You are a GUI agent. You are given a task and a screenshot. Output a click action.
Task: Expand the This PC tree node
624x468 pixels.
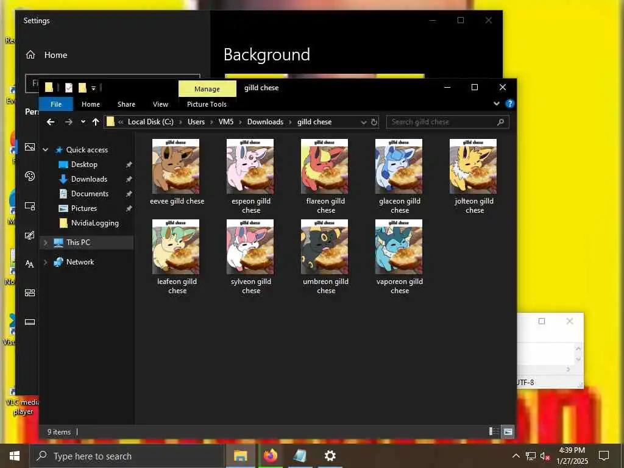pos(45,243)
